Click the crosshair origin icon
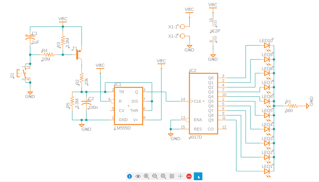The image size is (319, 182). click(x=180, y=176)
